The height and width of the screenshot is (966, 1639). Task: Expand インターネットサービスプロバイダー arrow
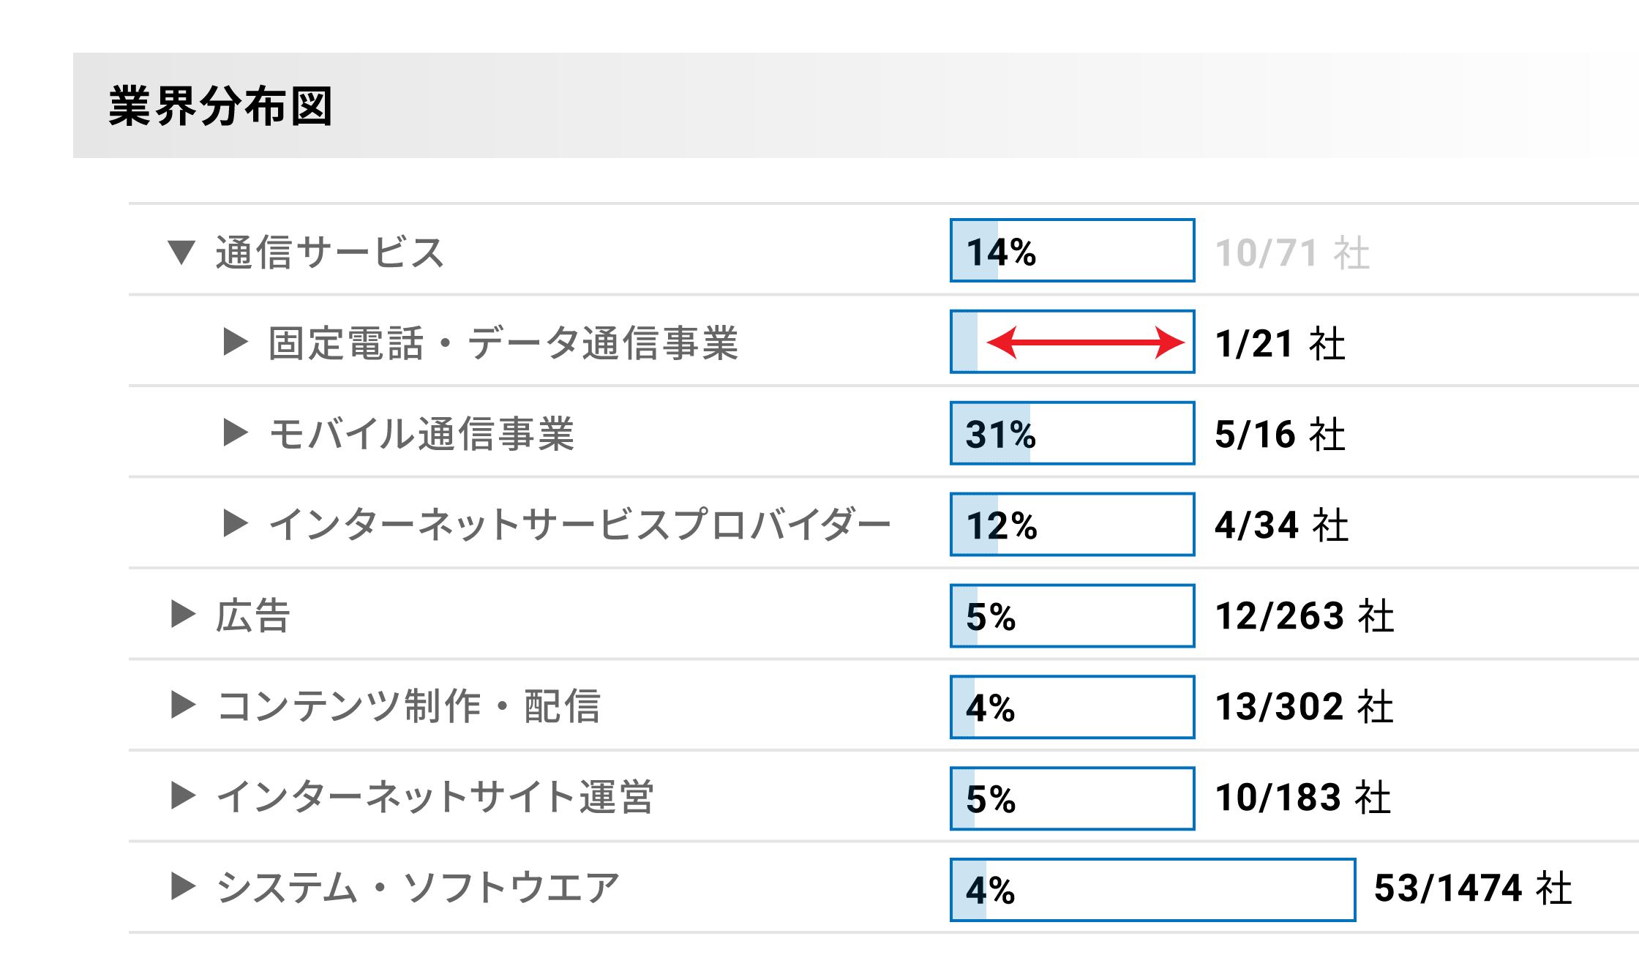236,523
